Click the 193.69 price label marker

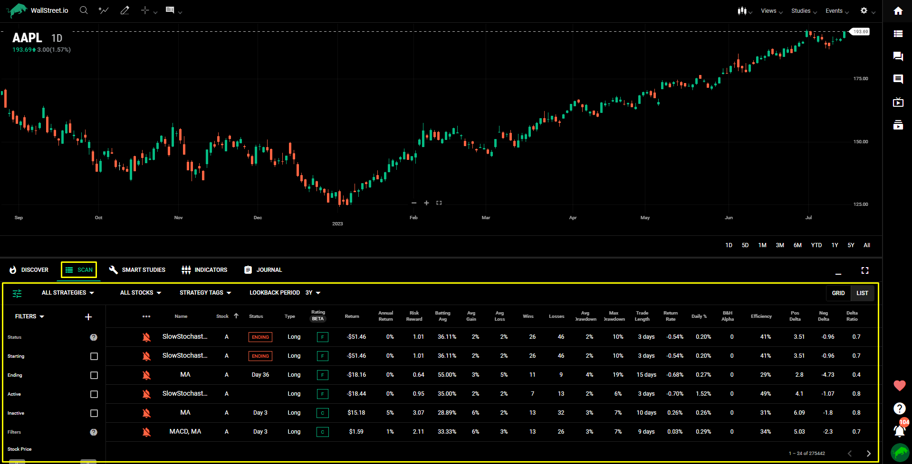[x=860, y=32]
